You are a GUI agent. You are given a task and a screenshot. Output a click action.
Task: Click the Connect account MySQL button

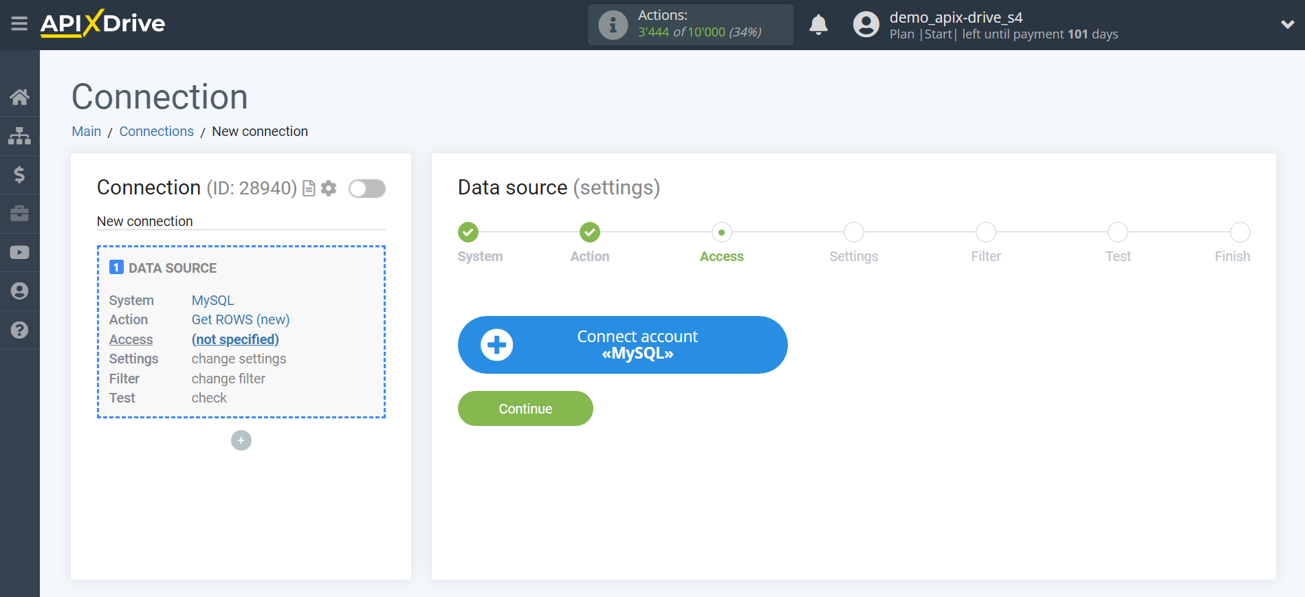tap(623, 345)
